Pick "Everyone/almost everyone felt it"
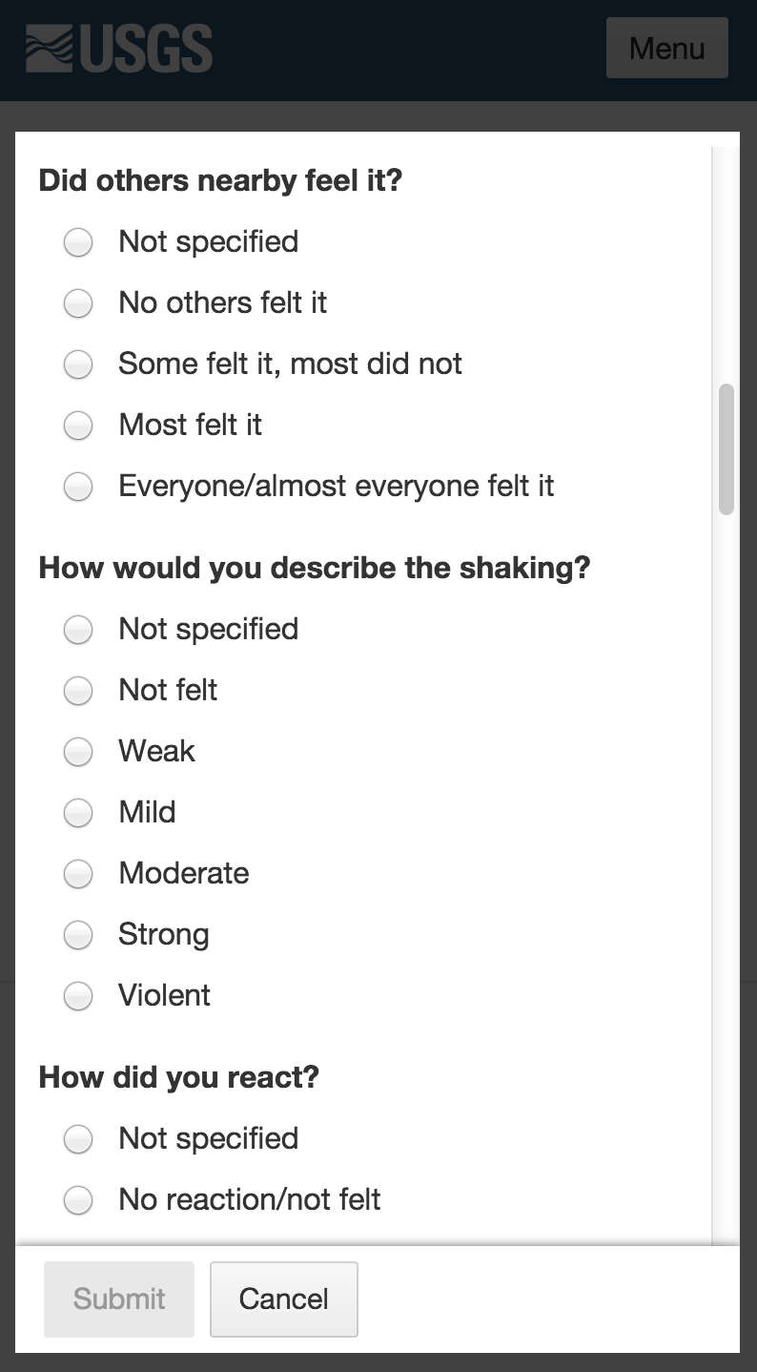The width and height of the screenshot is (757, 1372). tap(78, 487)
